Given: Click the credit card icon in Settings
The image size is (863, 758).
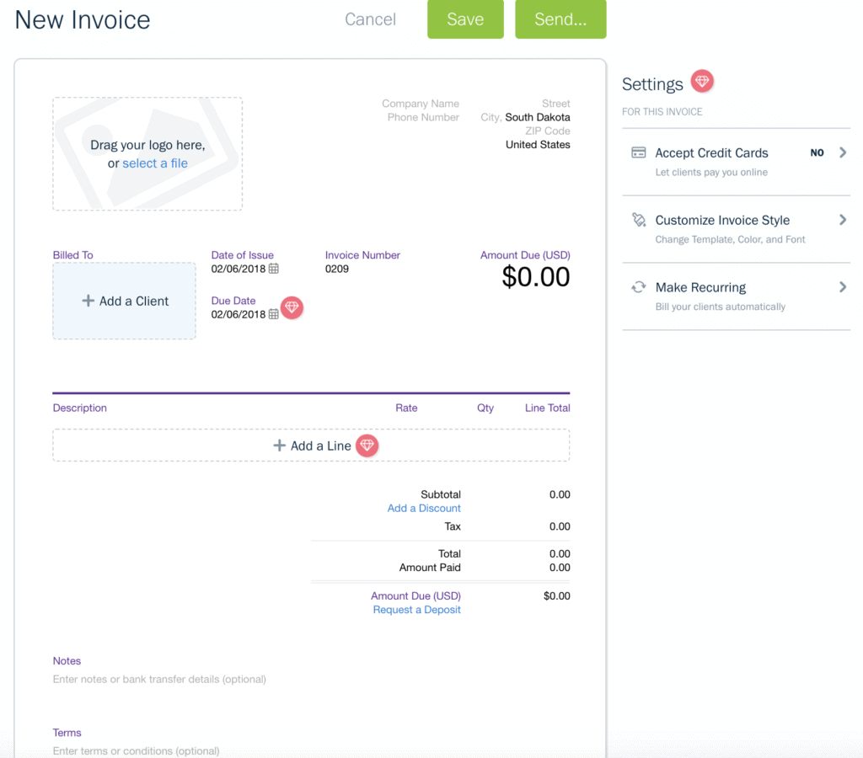Looking at the screenshot, I should coord(639,152).
